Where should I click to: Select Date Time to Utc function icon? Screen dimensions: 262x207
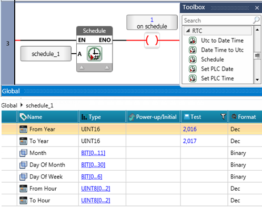[193, 50]
